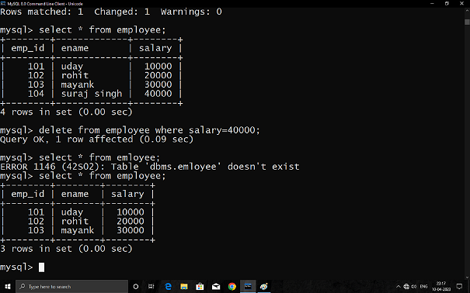Click 'Query OK, 1 row affected' line

96,140
